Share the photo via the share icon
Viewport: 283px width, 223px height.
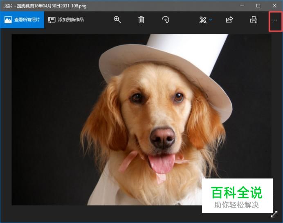click(229, 20)
